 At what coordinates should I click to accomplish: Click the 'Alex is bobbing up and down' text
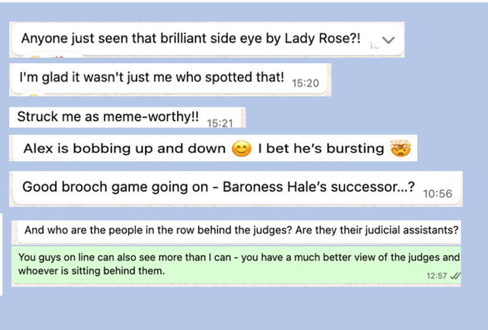(x=124, y=149)
